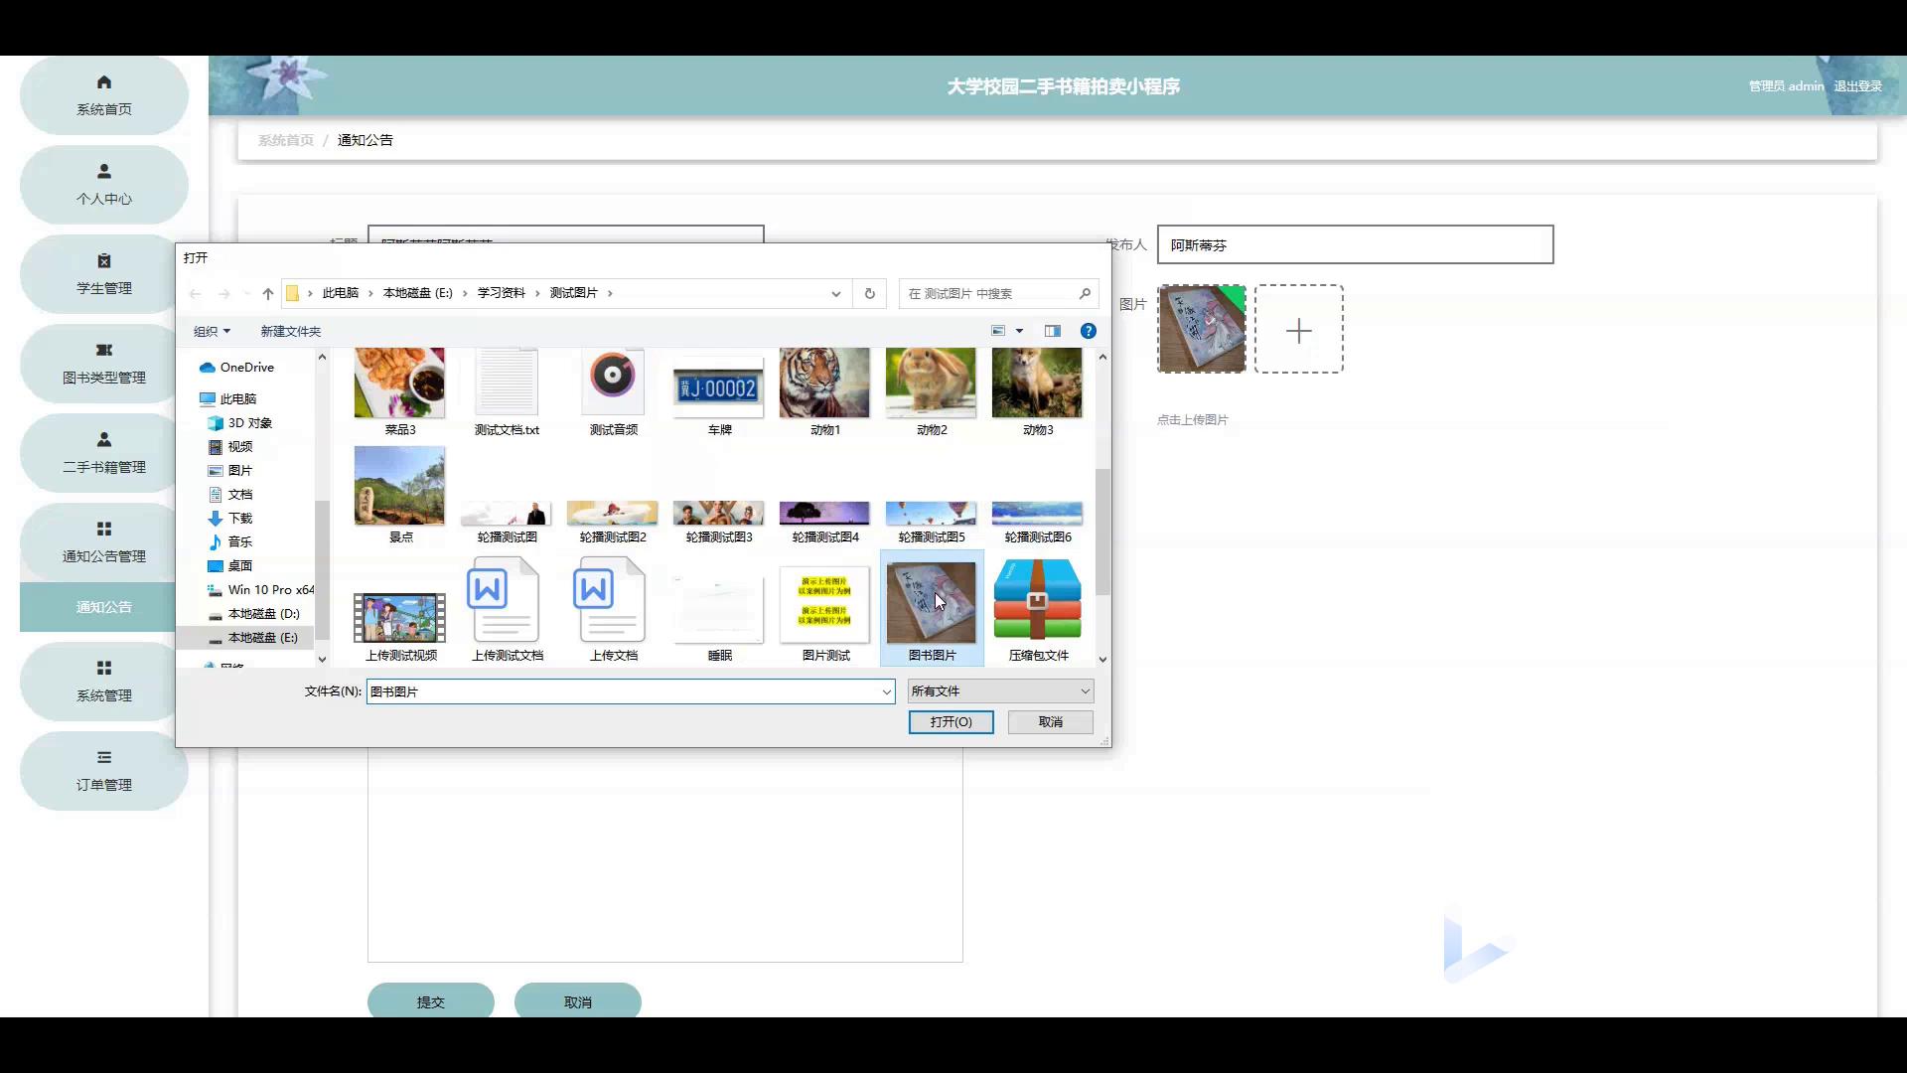Screen dimensions: 1907x1073
Task: Select the 测试文档.txt file
Action: [x=507, y=391]
